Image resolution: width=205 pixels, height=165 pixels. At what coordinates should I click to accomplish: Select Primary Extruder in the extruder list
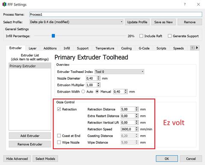click(30, 66)
